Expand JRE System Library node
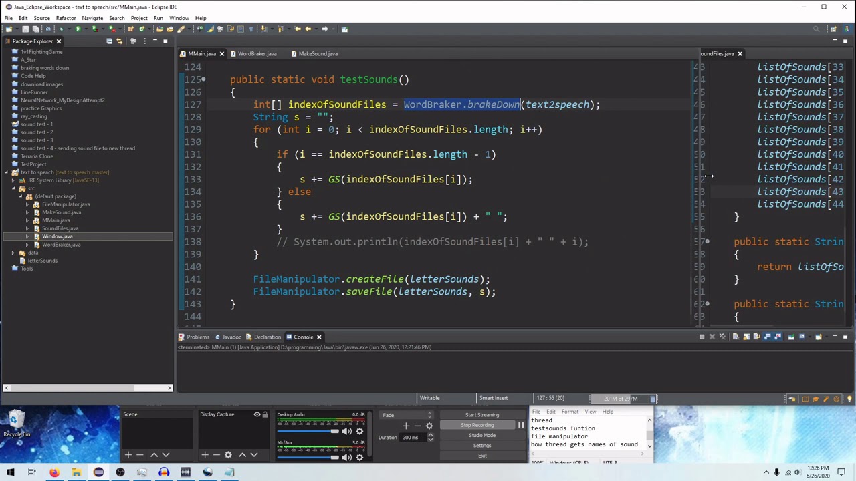This screenshot has height=481, width=856. tap(13, 180)
